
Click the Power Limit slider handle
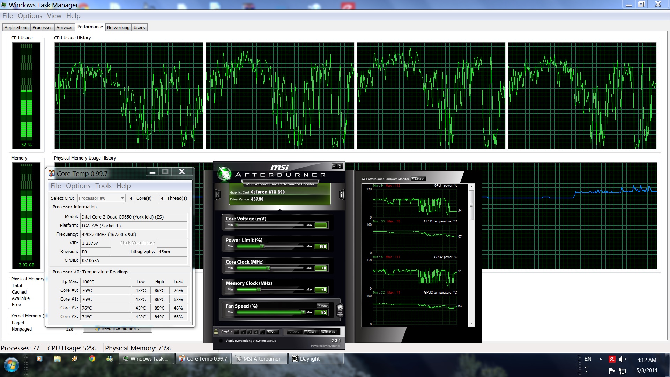(262, 246)
